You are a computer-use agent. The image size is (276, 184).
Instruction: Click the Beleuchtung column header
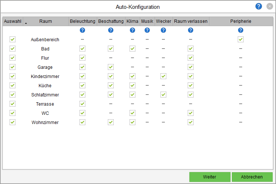82,21
